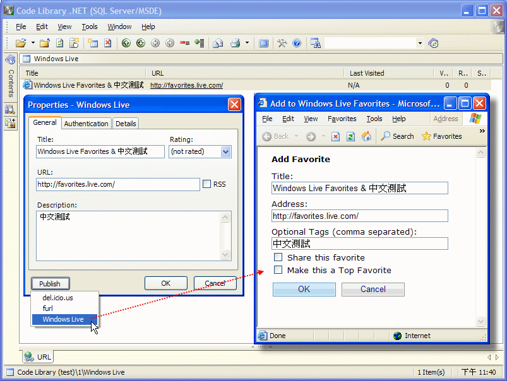Click the browser Search button
The image size is (507, 381).
(397, 136)
